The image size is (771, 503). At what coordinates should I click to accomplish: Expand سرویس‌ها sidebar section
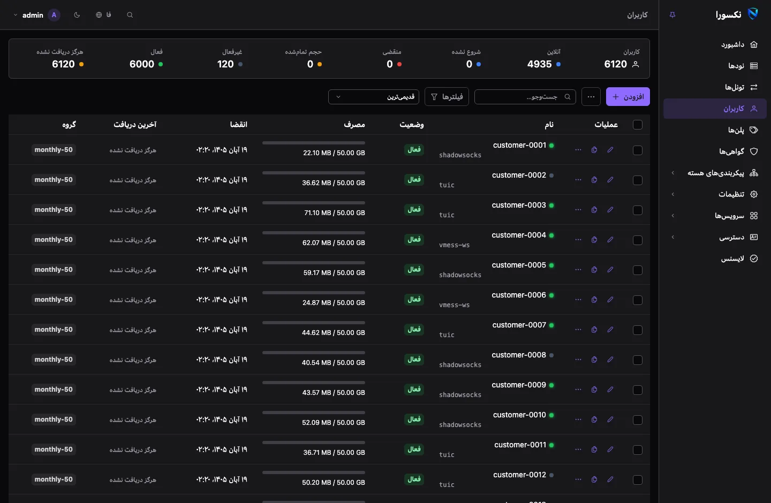pos(715,216)
